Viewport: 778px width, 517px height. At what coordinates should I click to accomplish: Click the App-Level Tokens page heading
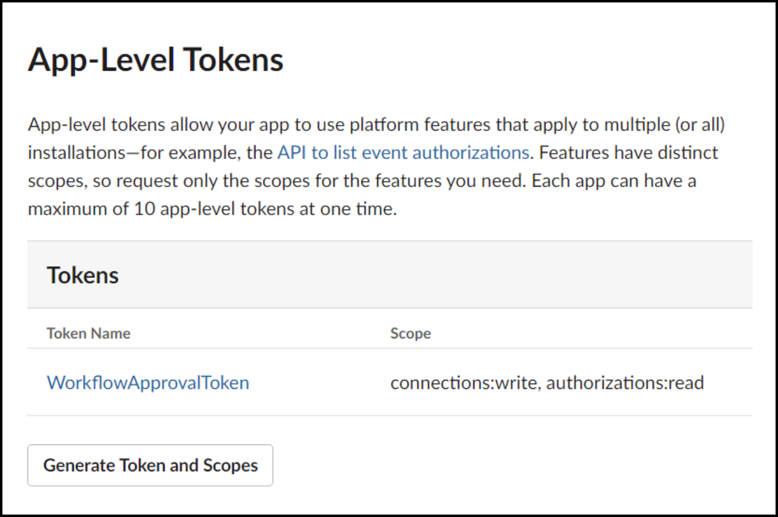pos(155,60)
